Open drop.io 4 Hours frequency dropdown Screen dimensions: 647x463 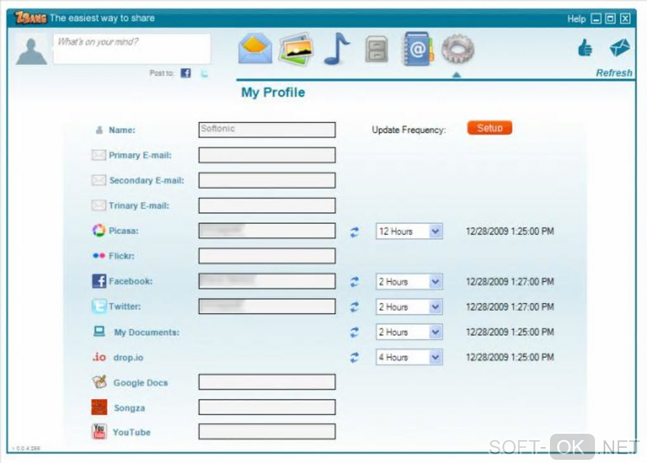(x=409, y=357)
